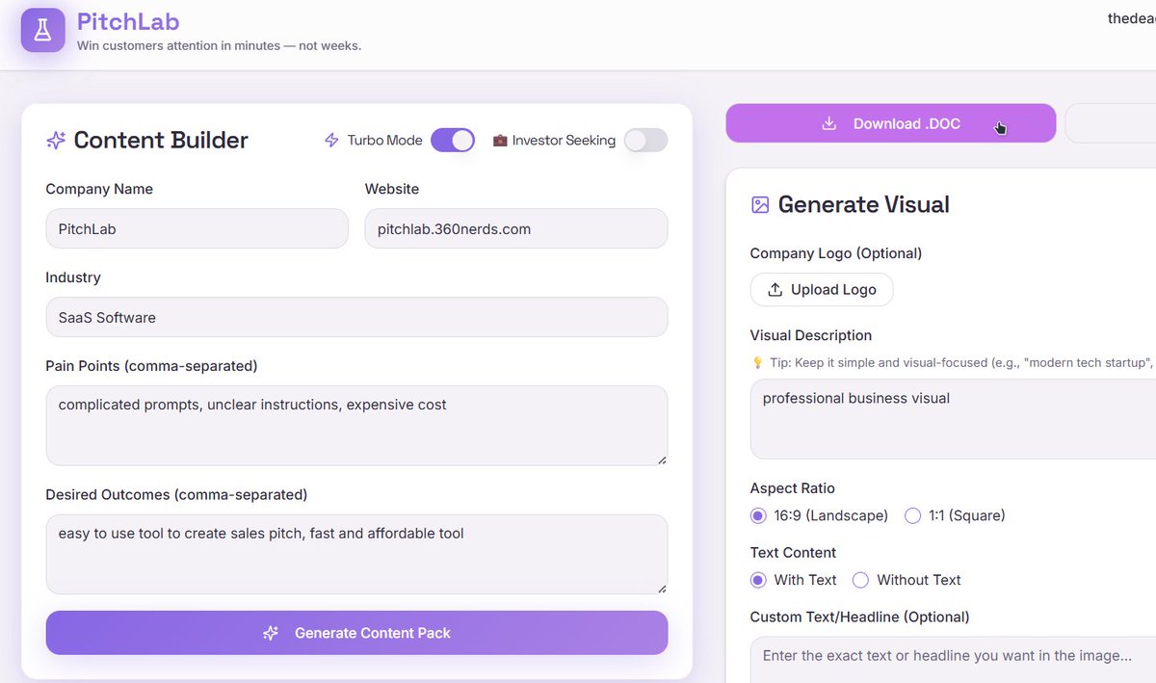Click the sparkle icon beside Content Builder
The width and height of the screenshot is (1156, 683).
coord(56,141)
